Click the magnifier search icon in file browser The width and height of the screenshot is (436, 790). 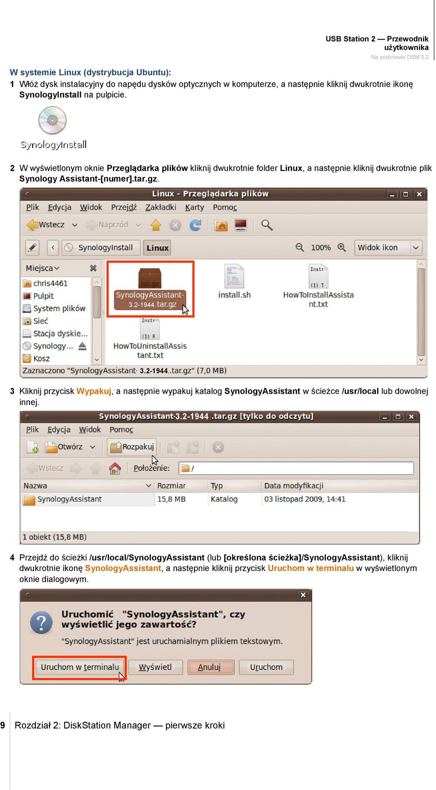(x=267, y=225)
